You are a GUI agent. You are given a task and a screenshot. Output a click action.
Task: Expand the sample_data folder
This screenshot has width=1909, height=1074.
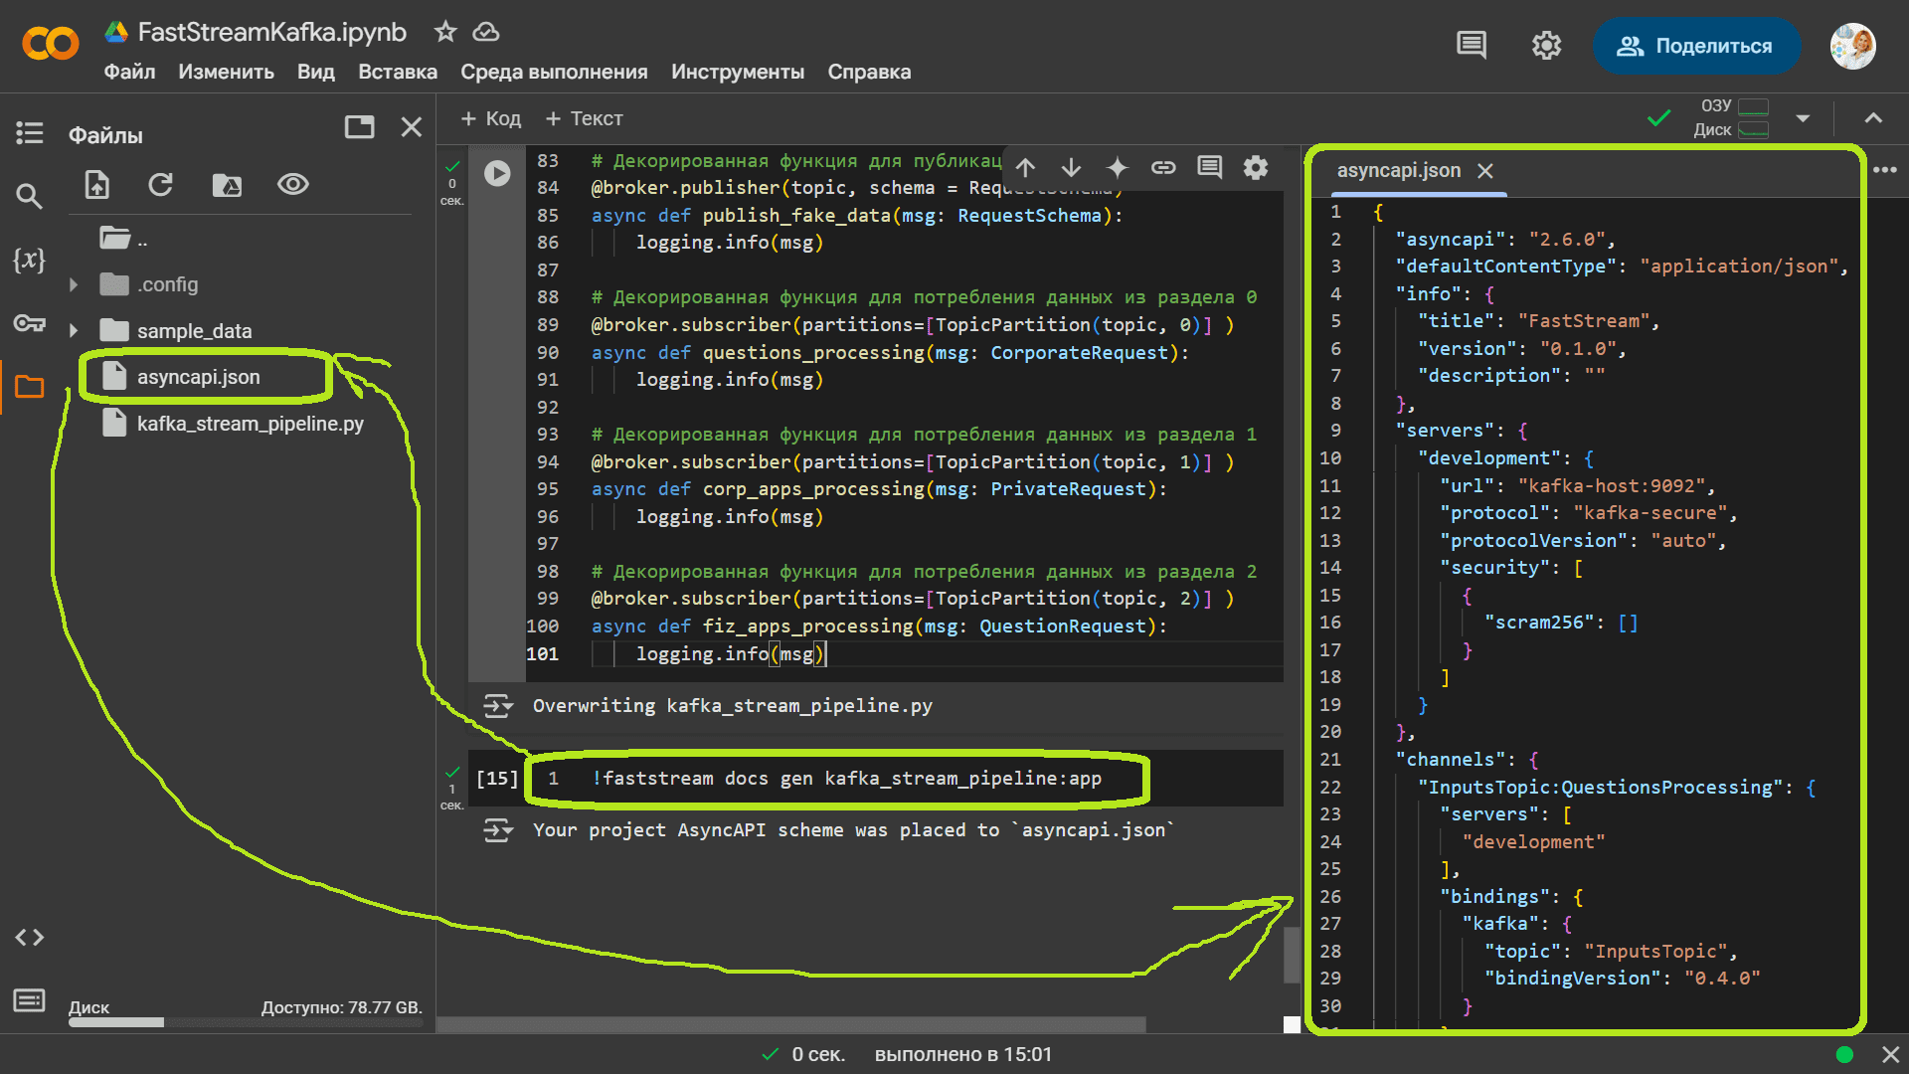point(73,330)
